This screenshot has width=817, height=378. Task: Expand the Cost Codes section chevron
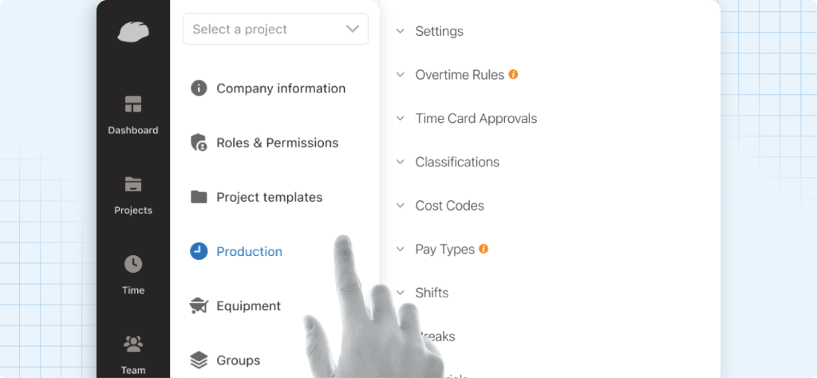tap(401, 206)
